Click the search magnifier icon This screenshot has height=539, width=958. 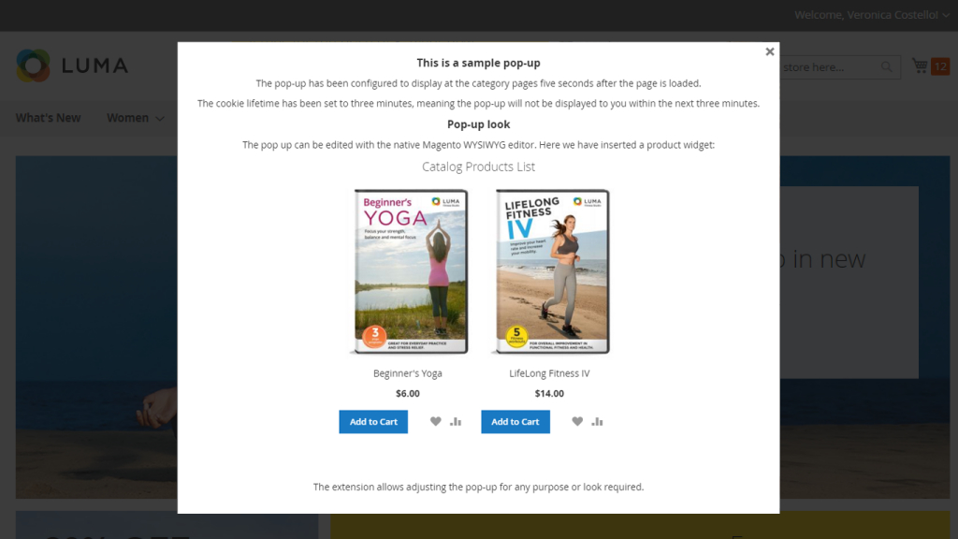(x=887, y=66)
